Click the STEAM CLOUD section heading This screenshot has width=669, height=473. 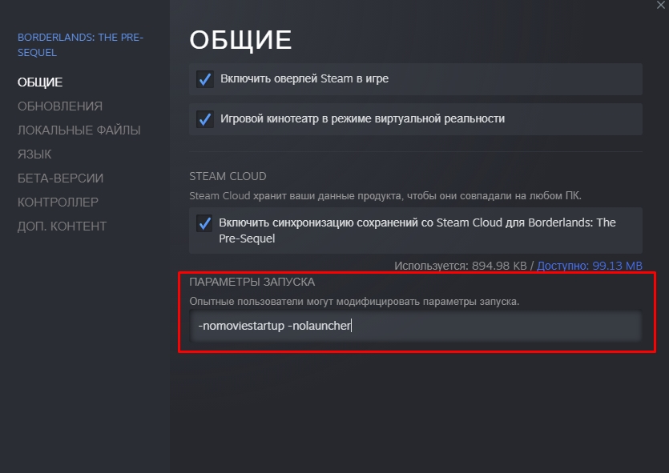(x=228, y=176)
